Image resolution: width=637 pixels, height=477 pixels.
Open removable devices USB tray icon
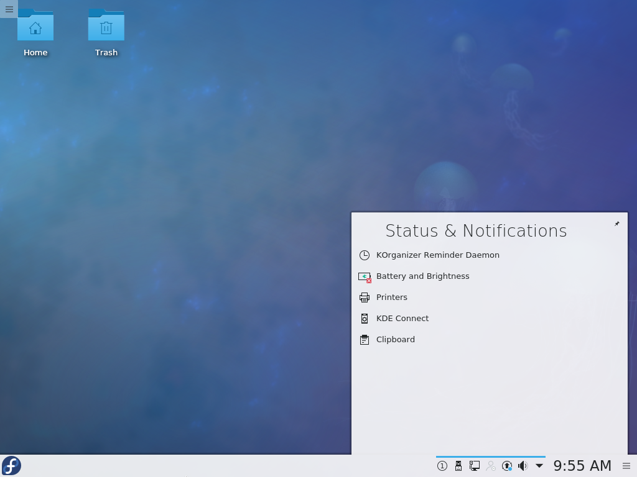pos(458,466)
